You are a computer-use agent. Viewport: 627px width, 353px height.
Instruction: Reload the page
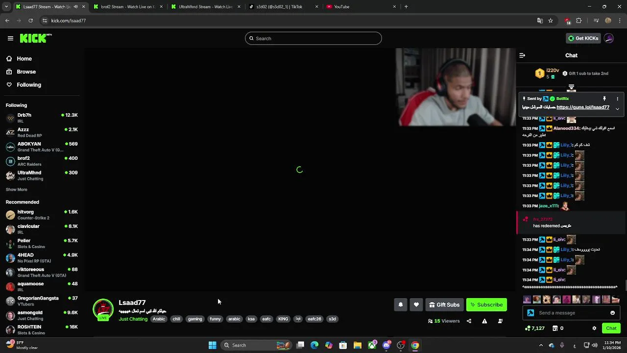point(31,21)
